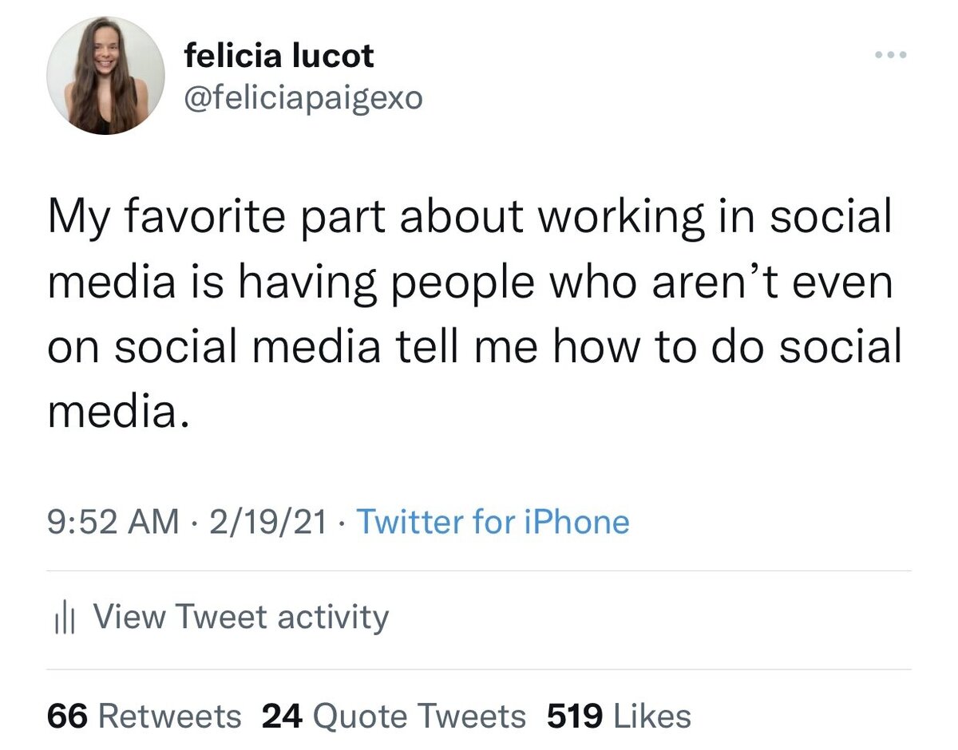The width and height of the screenshot is (958, 750).
Task: Click the 2/19/21 date
Action: [x=267, y=523]
